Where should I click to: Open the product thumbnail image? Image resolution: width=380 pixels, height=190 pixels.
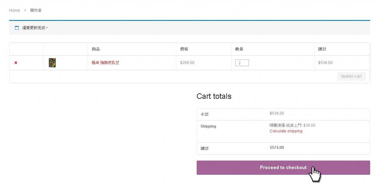pos(52,63)
